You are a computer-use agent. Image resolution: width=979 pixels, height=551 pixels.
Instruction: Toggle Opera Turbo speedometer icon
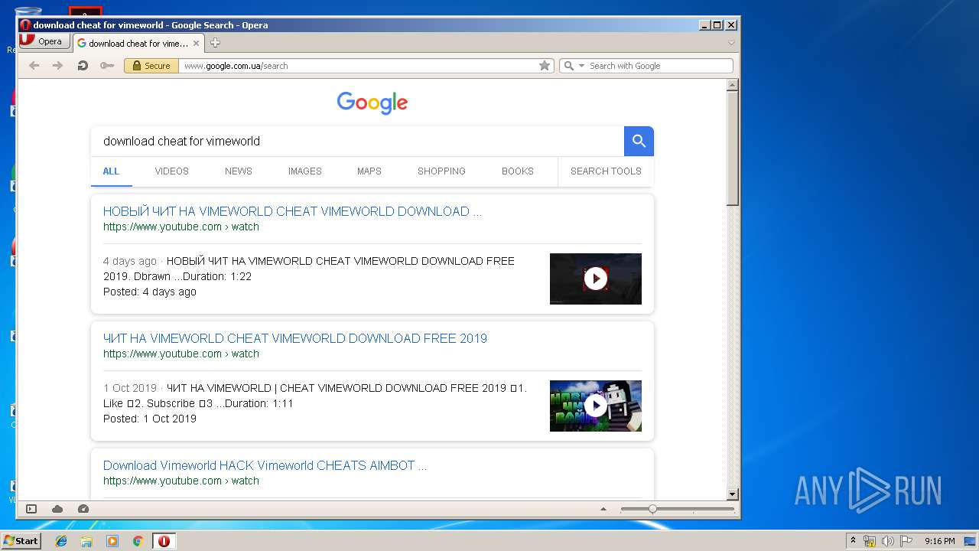[x=83, y=509]
